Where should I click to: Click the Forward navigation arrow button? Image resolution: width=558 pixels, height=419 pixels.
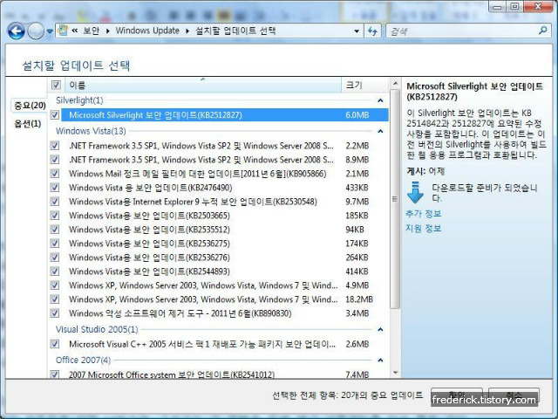(36, 31)
